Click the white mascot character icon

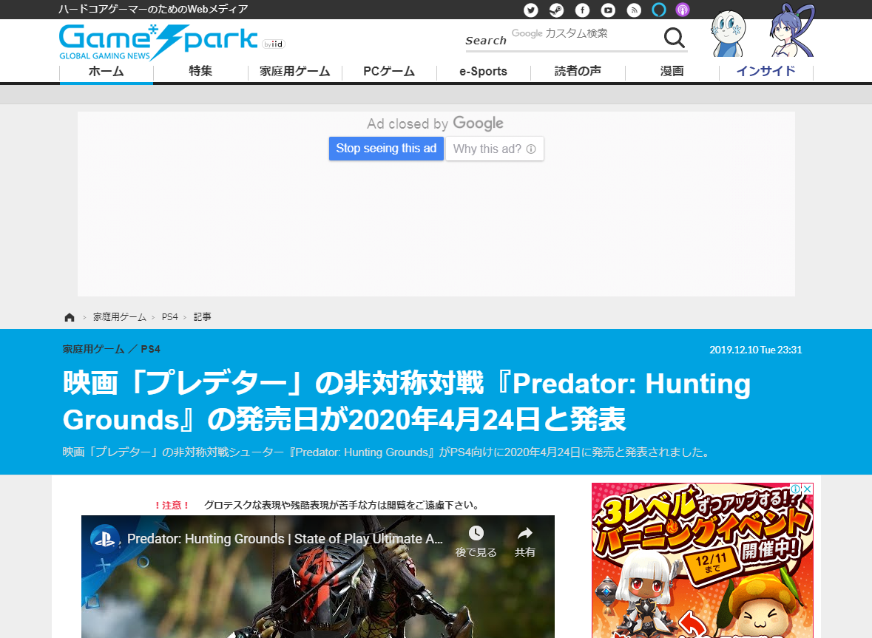tap(728, 33)
